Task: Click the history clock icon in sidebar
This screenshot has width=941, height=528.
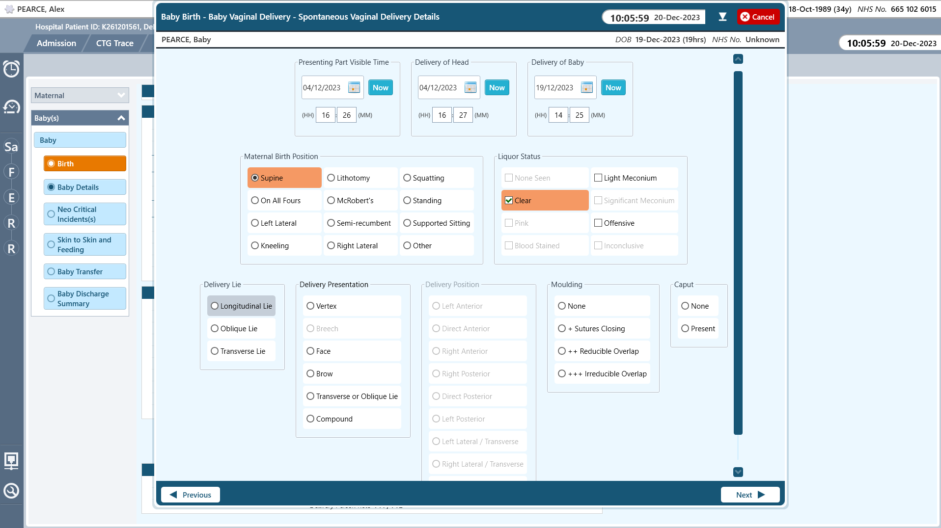Action: [11, 107]
